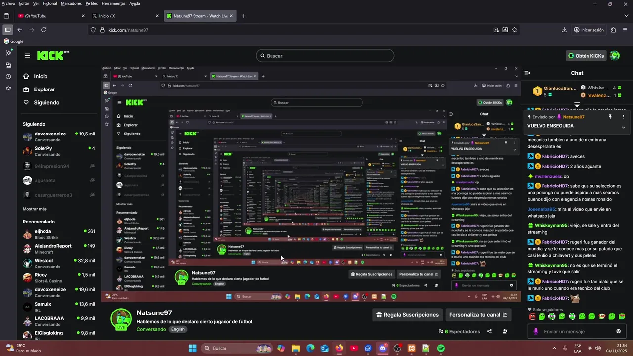The image size is (633, 356).
Task: Open Firefox downloads icon
Action: pyautogui.click(x=564, y=30)
